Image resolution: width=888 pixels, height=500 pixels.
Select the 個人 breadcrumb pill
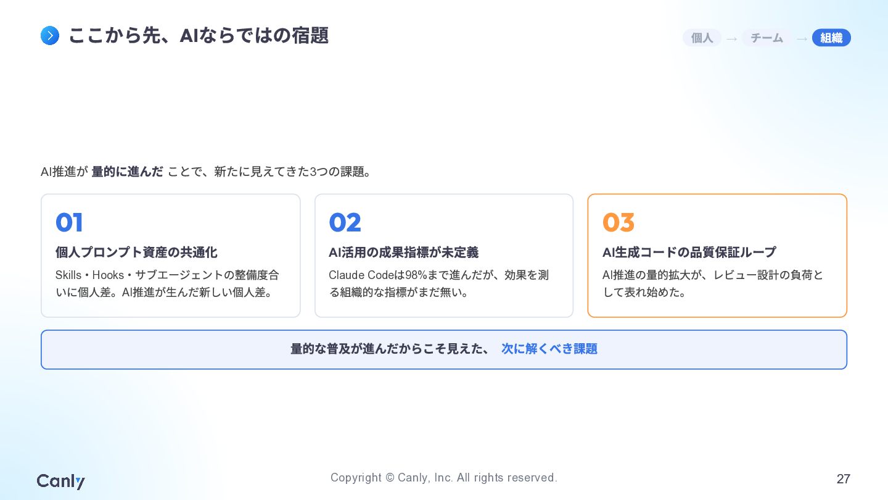click(702, 38)
